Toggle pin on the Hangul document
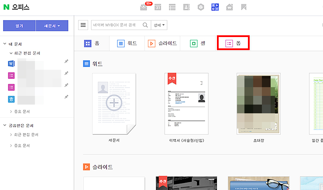323x190 pixels. point(66,97)
